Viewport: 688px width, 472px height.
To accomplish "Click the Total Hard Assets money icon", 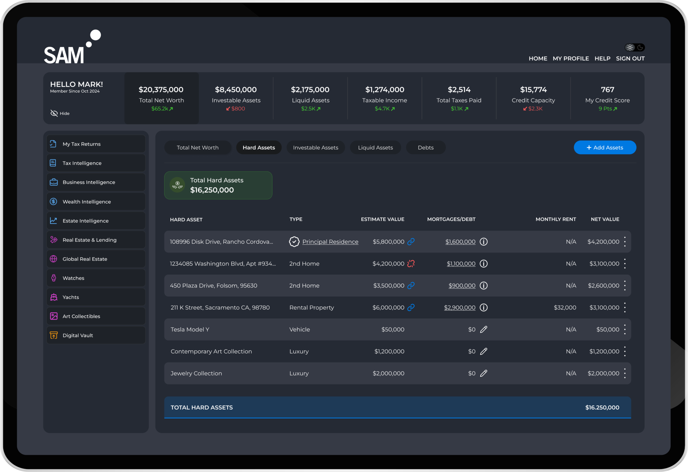I will pos(177,185).
